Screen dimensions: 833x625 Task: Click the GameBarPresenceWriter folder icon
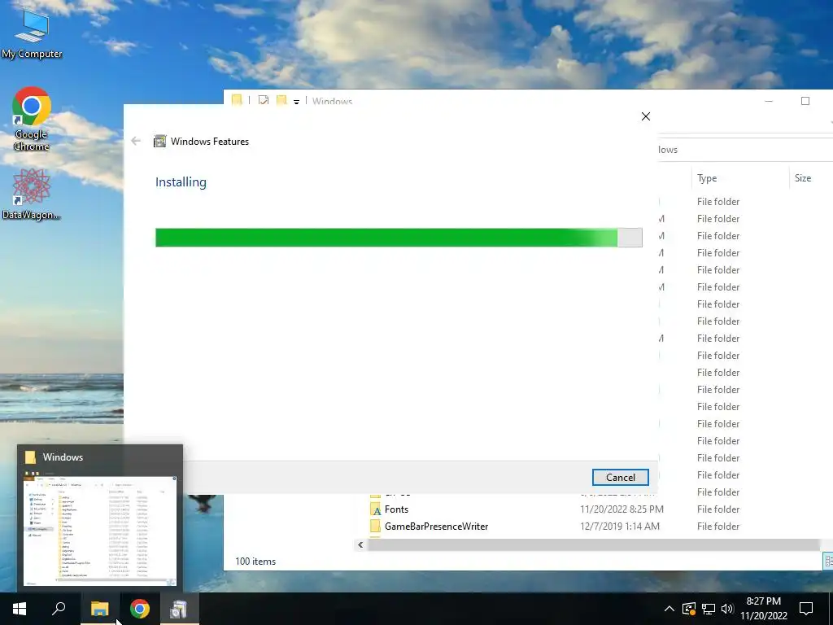coord(375,527)
